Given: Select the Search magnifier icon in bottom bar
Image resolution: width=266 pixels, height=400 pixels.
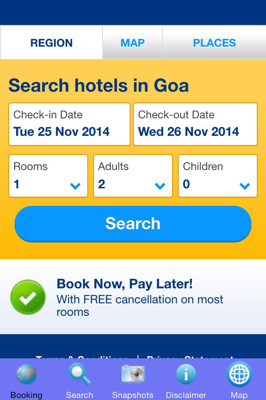Looking at the screenshot, I should 80,374.
